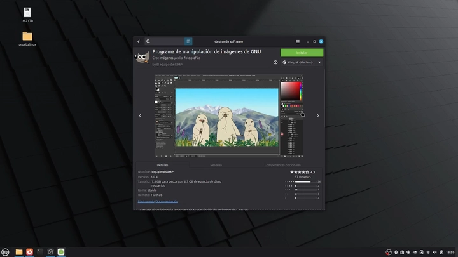Screen dimensions: 458x257
Task: Click the Remoto Flathub value
Action: click(156, 195)
